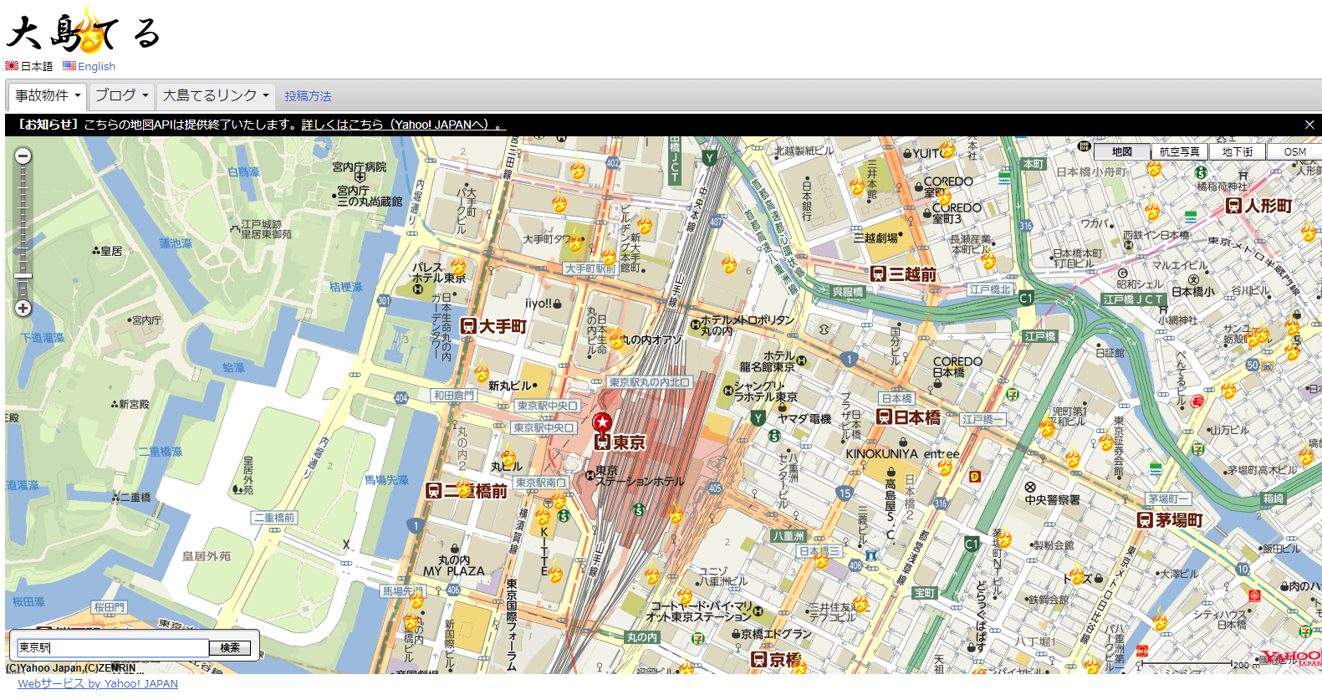Click the Yahoo! JAPAN logo on map

click(1290, 657)
